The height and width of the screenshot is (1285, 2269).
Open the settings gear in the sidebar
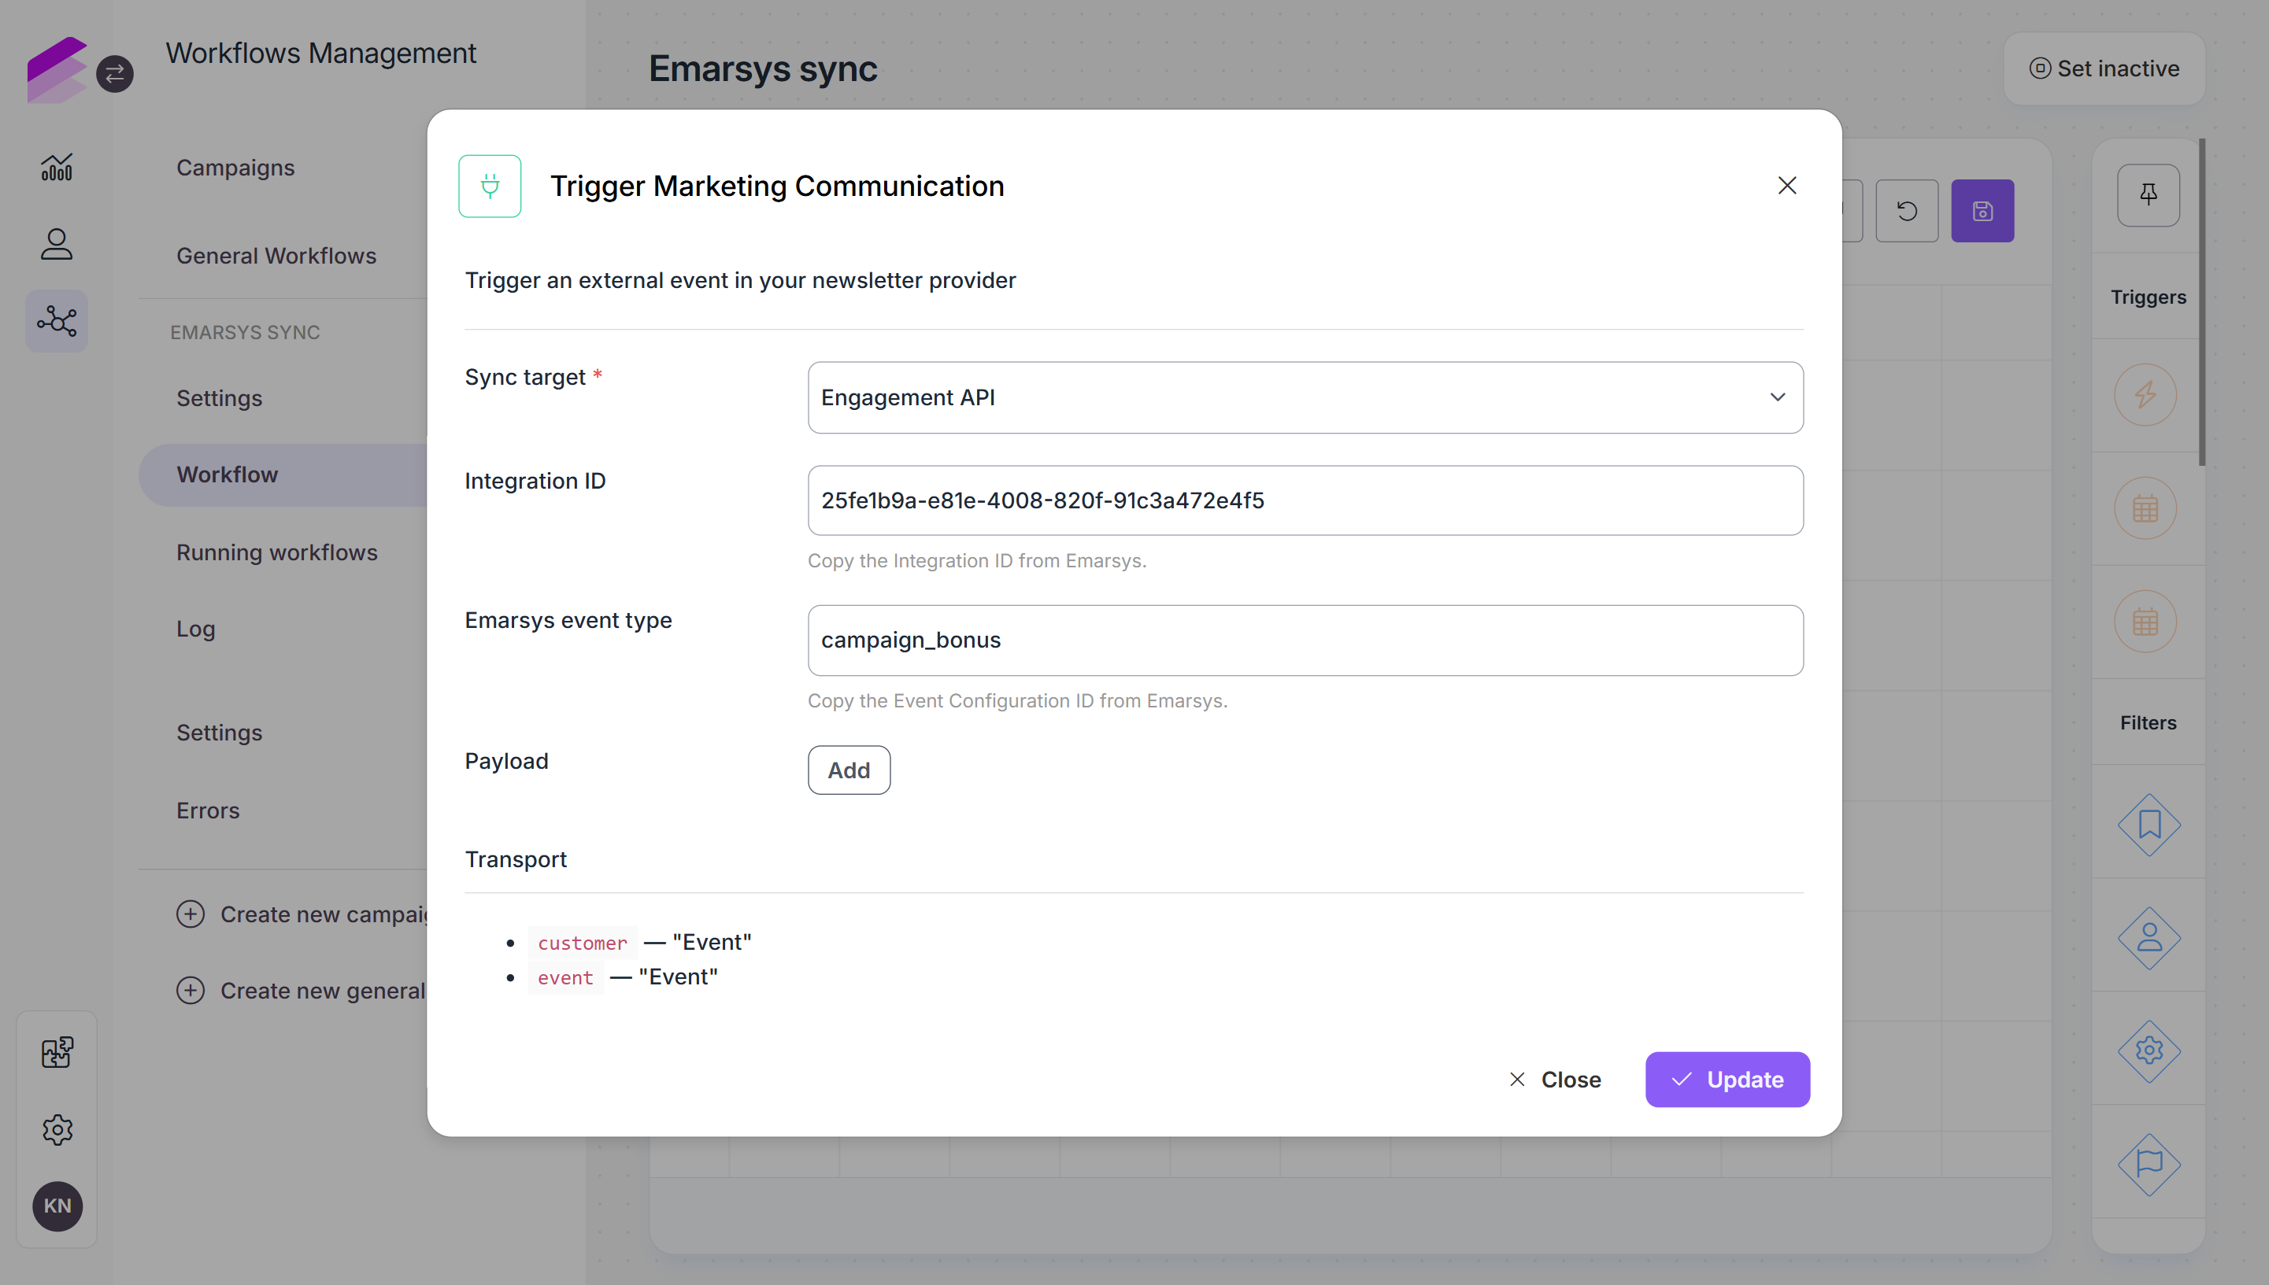click(x=57, y=1128)
